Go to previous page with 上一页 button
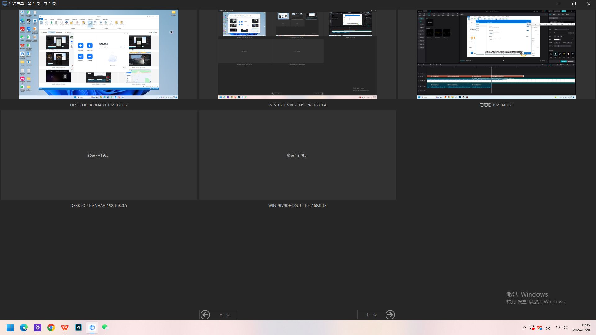 (219, 315)
